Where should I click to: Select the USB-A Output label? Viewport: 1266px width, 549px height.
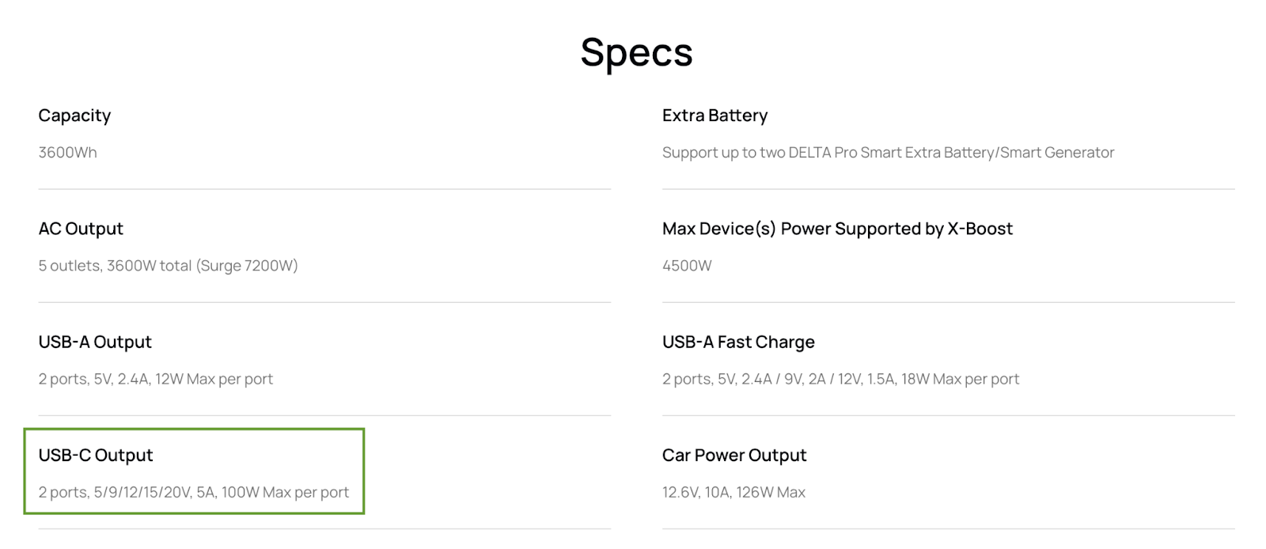(95, 342)
